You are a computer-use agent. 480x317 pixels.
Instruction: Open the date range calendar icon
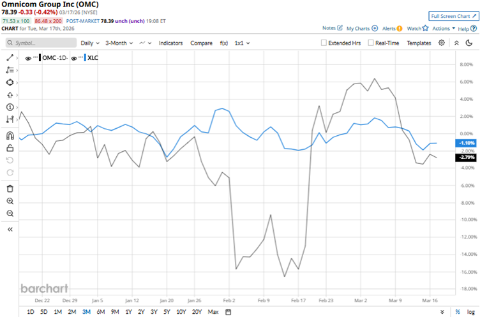(228, 312)
